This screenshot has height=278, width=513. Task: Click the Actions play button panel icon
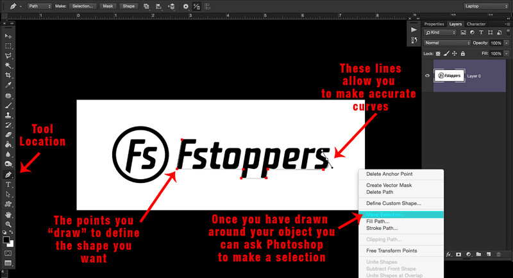click(x=414, y=30)
